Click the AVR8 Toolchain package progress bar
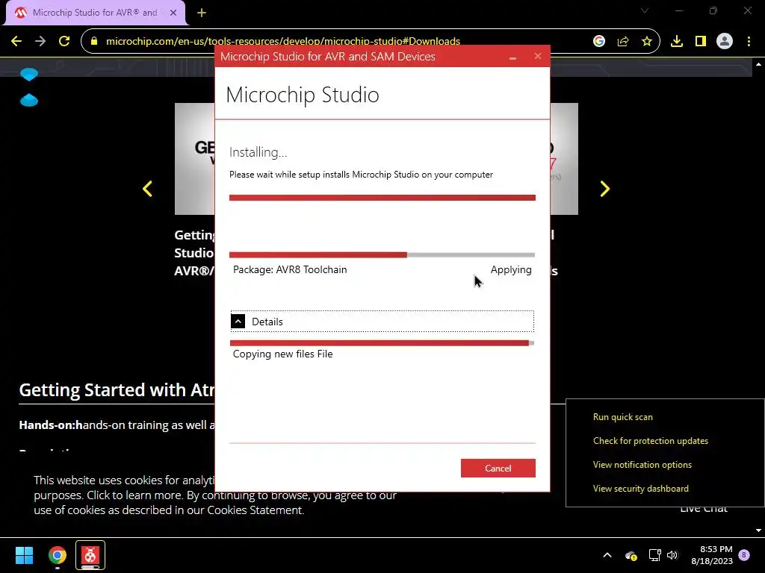 tap(382, 255)
